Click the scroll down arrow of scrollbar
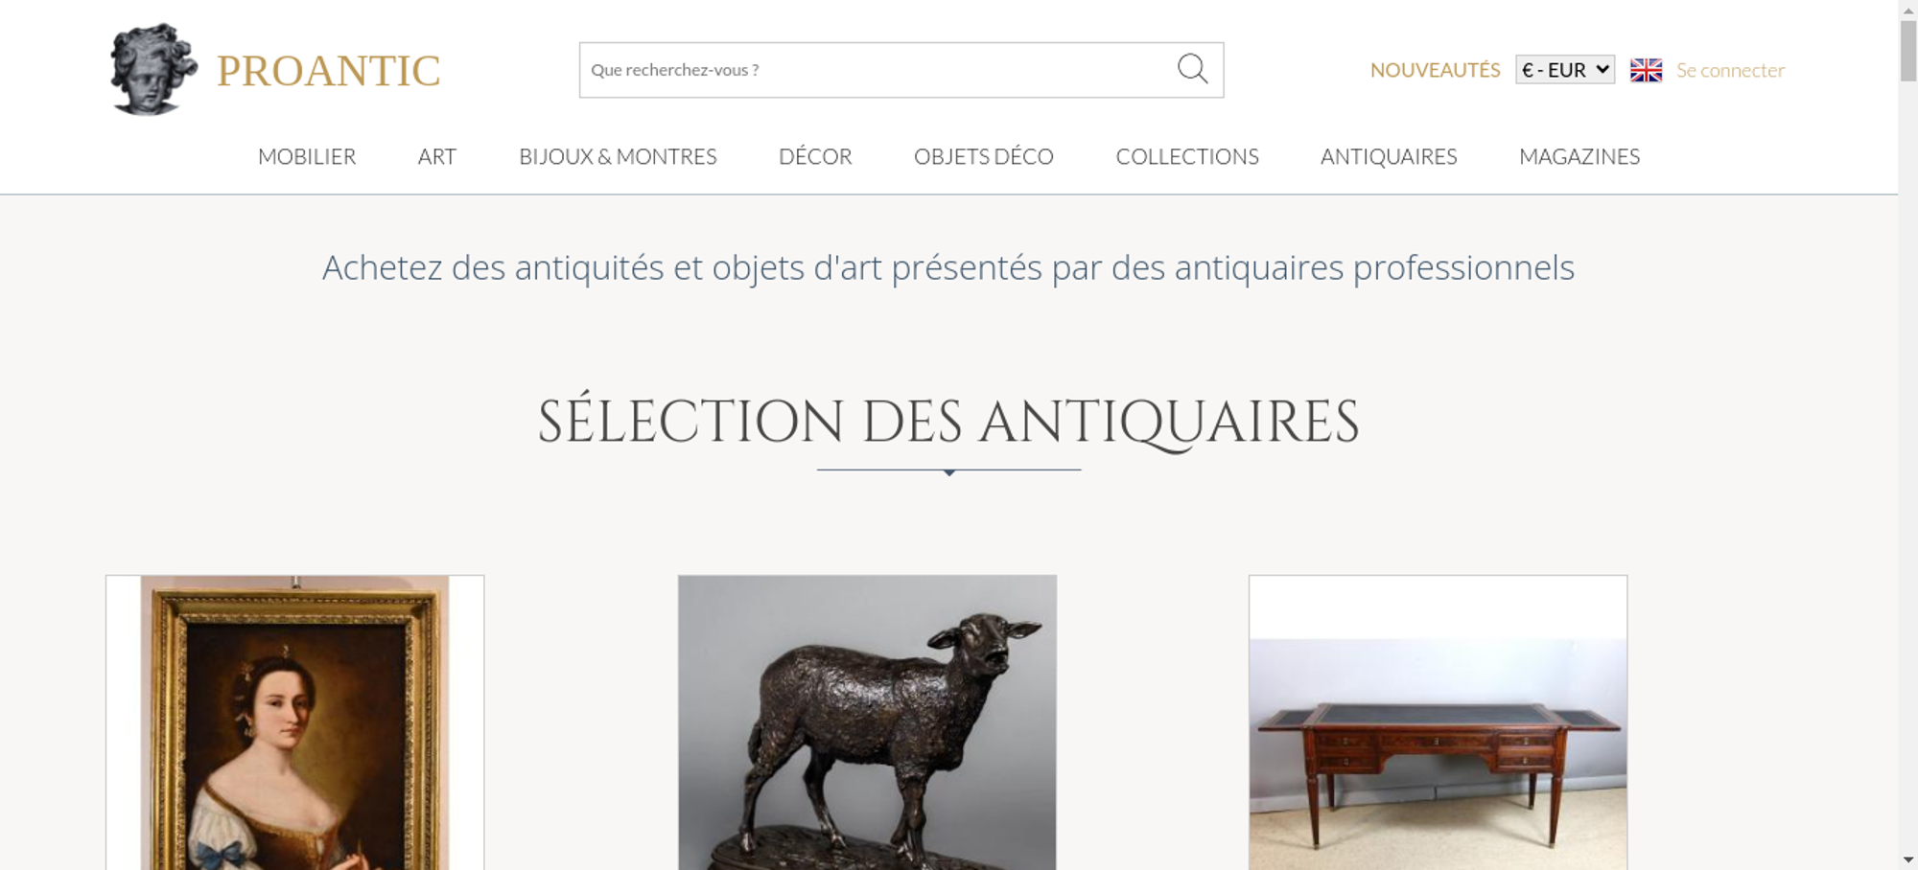 [x=1908, y=859]
